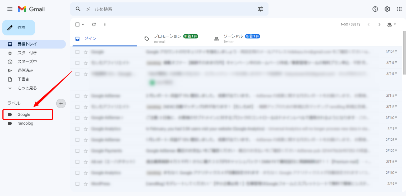This screenshot has width=406, height=196.
Task: Open the input method dropdown showing あ
Action: pos(390,24)
